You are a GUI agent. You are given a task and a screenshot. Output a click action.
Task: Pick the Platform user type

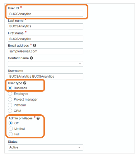[10, 105]
